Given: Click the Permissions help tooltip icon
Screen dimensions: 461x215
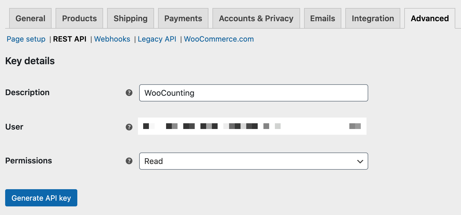Looking at the screenshot, I should (x=129, y=161).
